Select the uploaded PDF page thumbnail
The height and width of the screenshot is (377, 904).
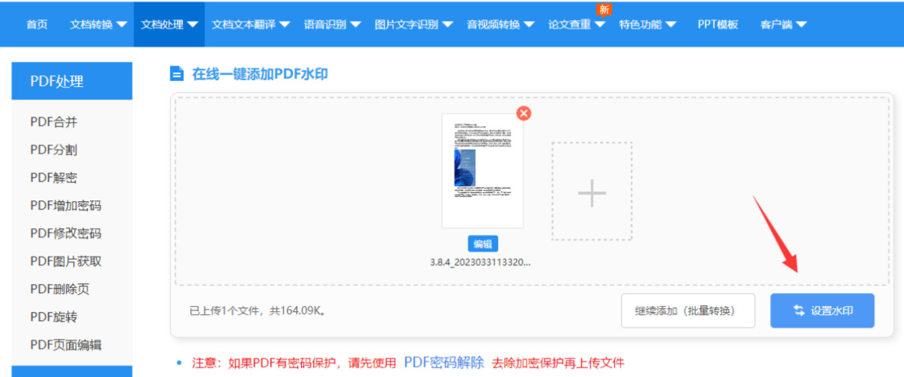482,171
